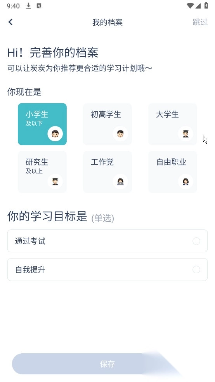Tap the 自由职业 woman avatar icon
This screenshot has width=215, height=382.
[186, 182]
